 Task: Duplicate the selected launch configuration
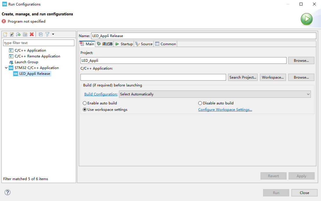(x=25, y=35)
